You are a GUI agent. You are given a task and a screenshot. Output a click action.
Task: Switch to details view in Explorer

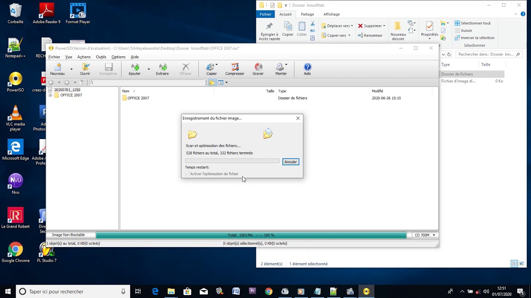(x=514, y=264)
